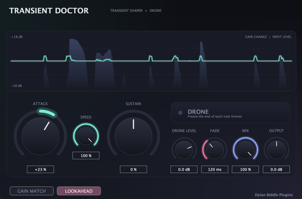
Task: Enable the Drone freeze toggle
Action: tap(231, 113)
